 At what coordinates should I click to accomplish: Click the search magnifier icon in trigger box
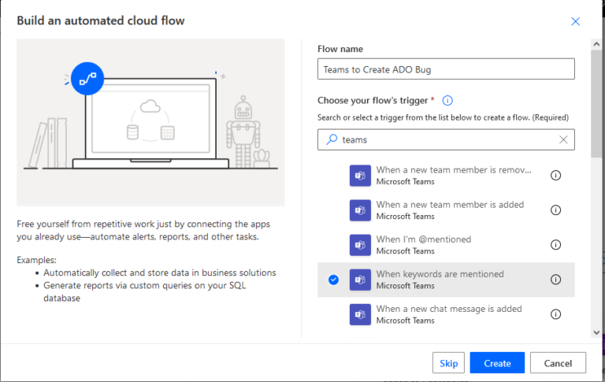(x=331, y=139)
